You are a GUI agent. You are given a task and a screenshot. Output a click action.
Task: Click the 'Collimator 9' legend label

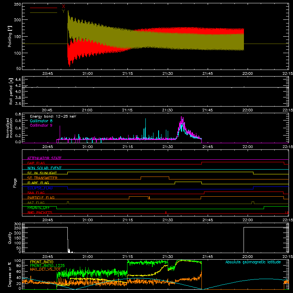[41, 125]
